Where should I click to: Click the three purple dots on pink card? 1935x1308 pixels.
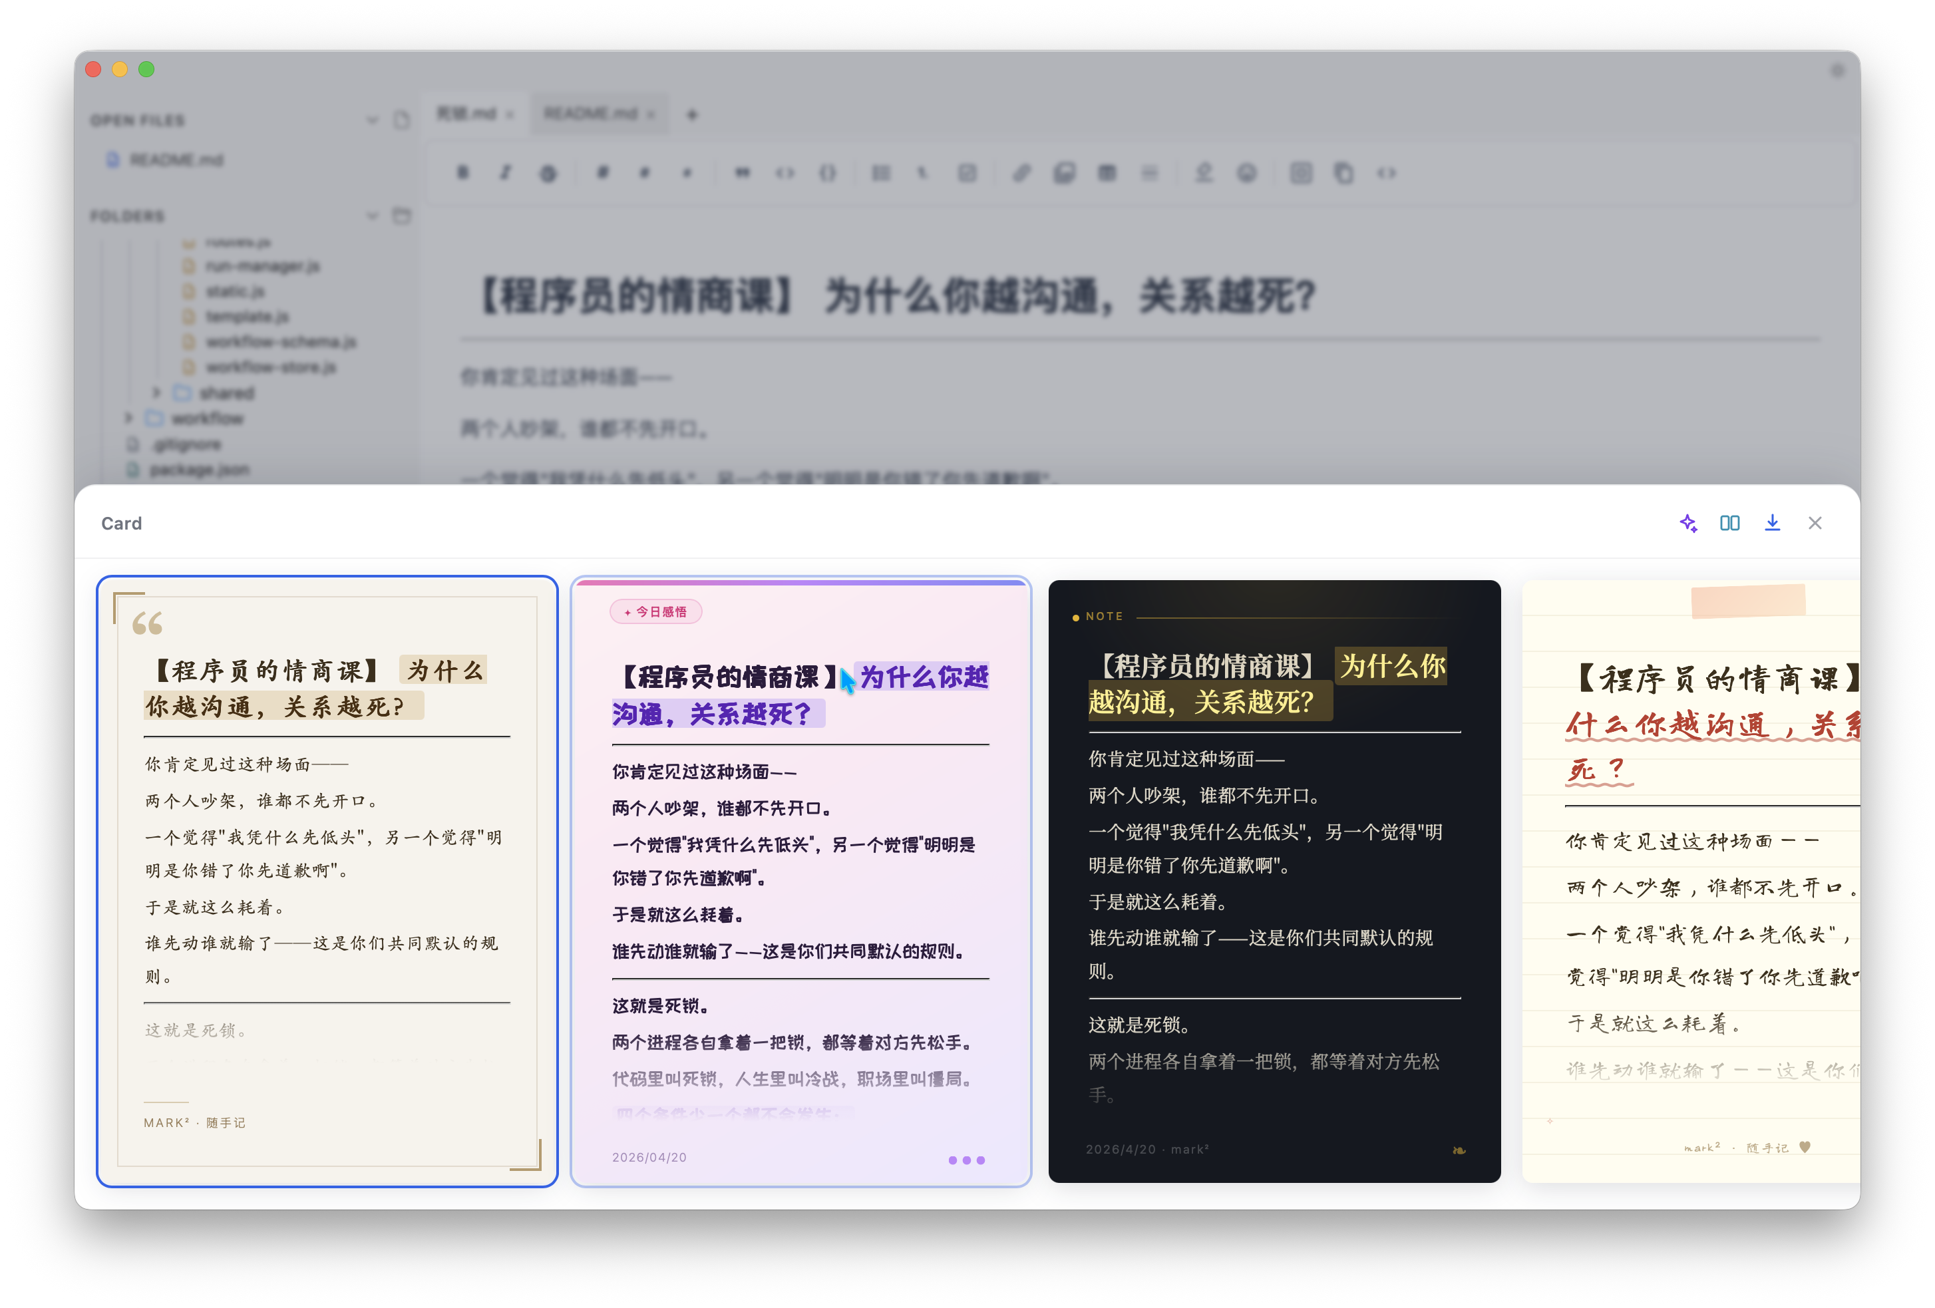(x=966, y=1160)
